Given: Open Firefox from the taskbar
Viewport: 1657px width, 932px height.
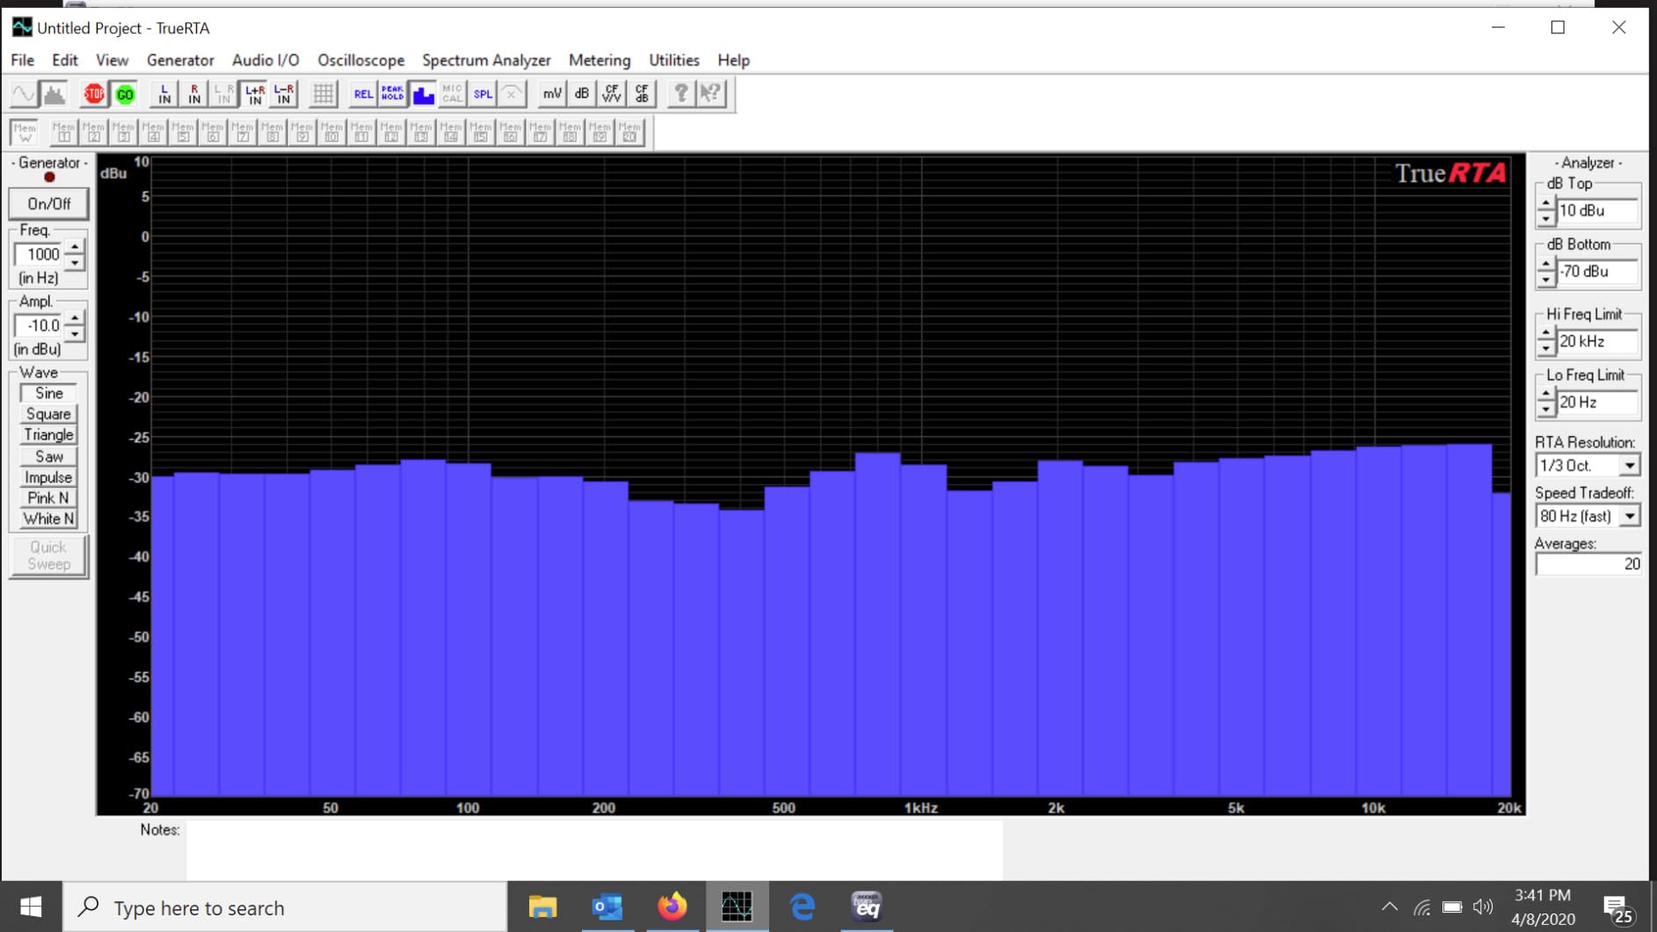Looking at the screenshot, I should point(672,907).
